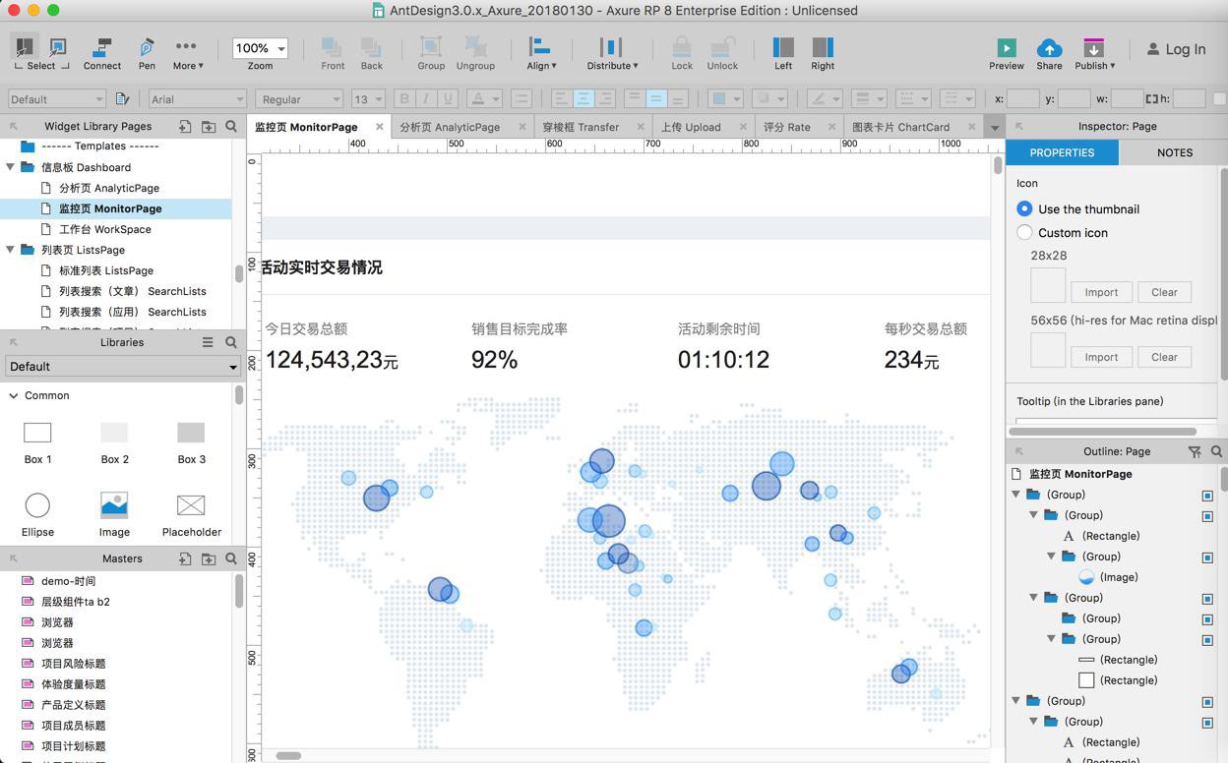
Task: Search in the Outline panel
Action: pos(1216,451)
